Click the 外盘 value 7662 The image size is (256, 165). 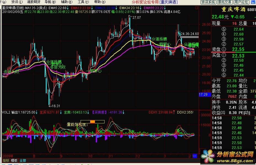coord(232,96)
